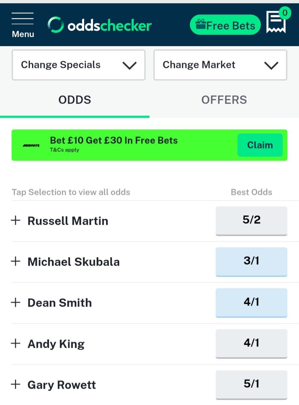Expand the Andy King selection name
The image size is (299, 405).
click(x=56, y=344)
